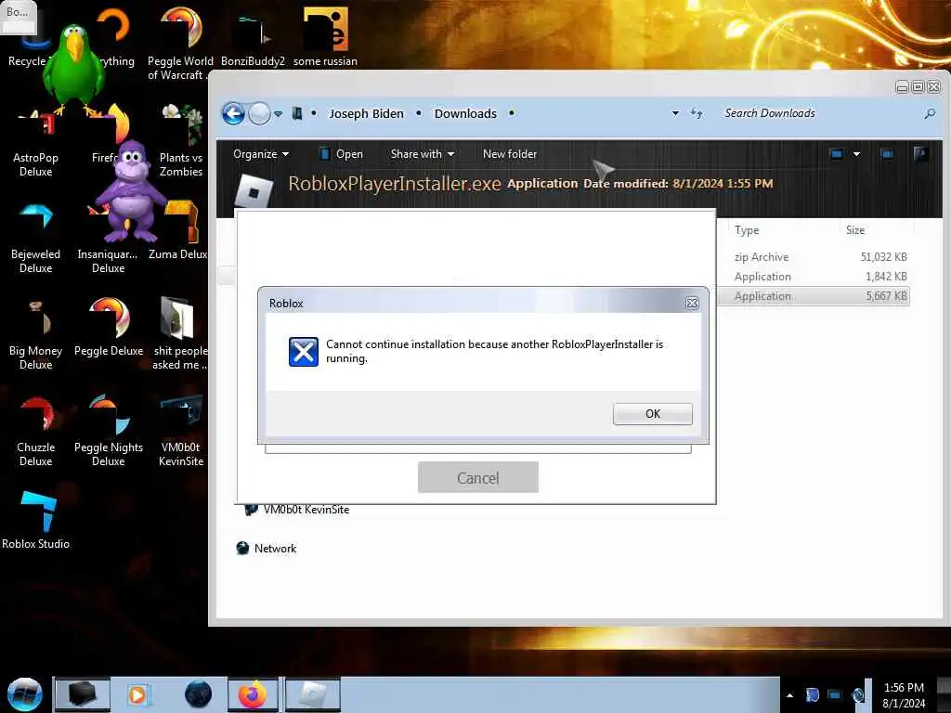Image resolution: width=951 pixels, height=713 pixels.
Task: Expand the address bar history dropdown arrow
Action: click(x=675, y=113)
